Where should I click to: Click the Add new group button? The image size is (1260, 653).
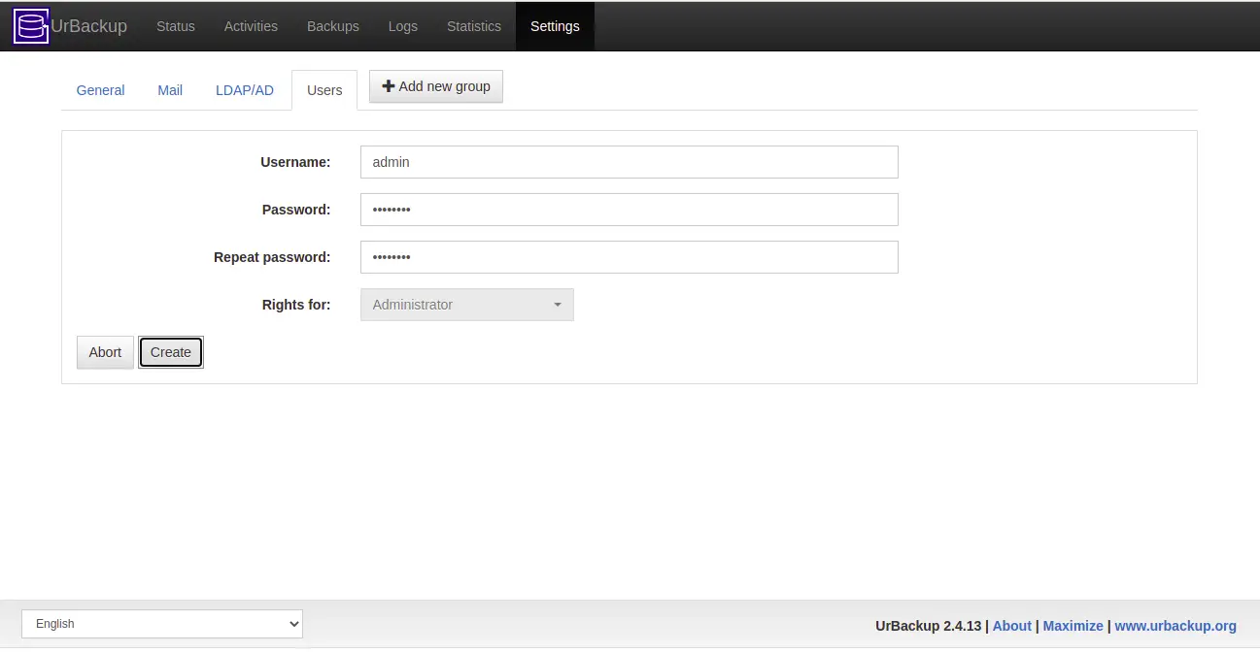click(436, 86)
